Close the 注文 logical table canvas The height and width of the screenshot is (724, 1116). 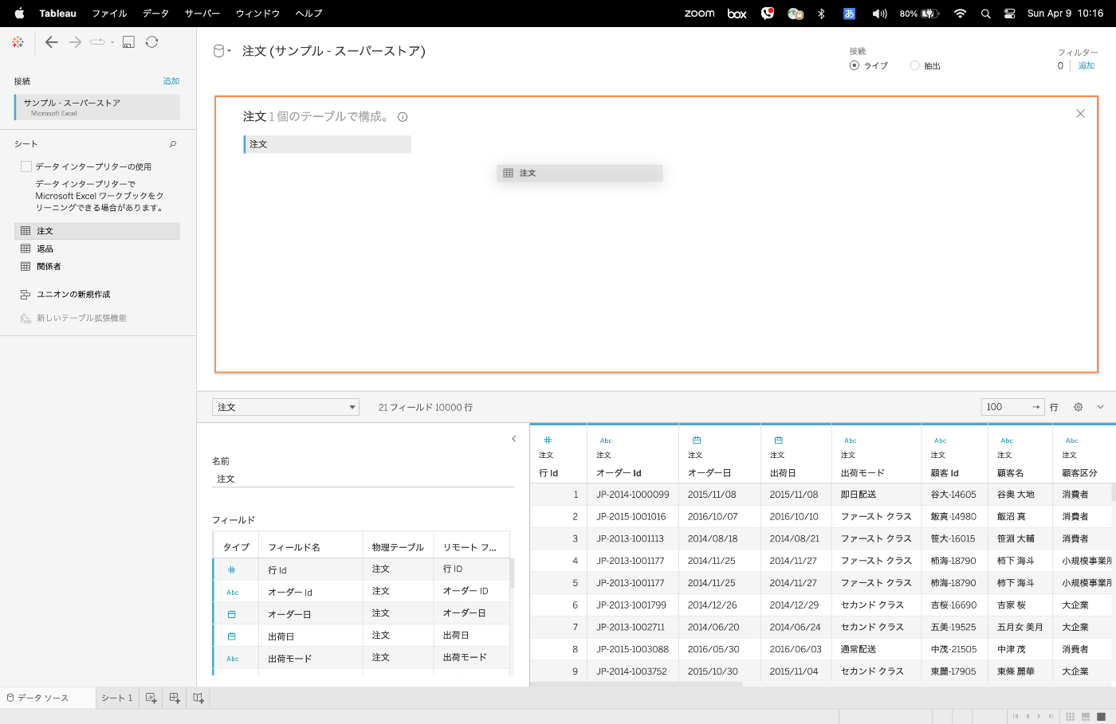click(1080, 114)
